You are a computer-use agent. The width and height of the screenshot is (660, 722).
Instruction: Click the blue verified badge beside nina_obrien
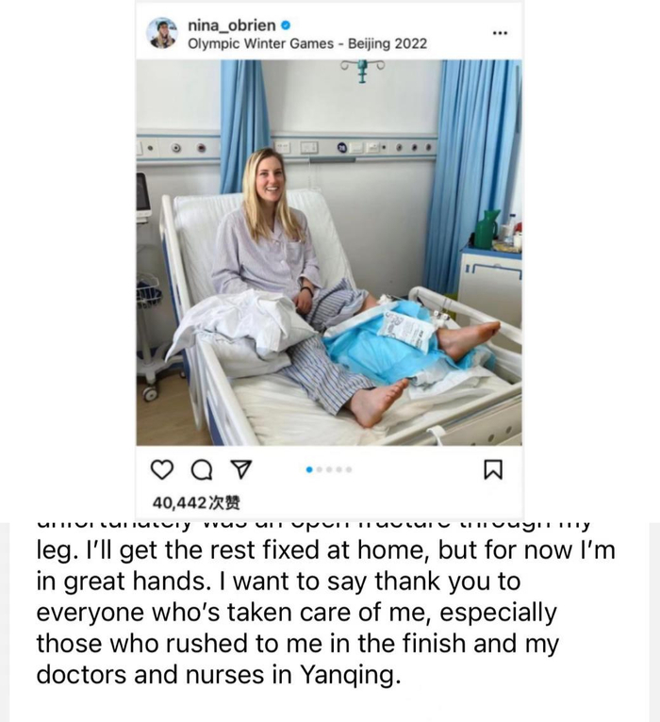click(x=286, y=25)
